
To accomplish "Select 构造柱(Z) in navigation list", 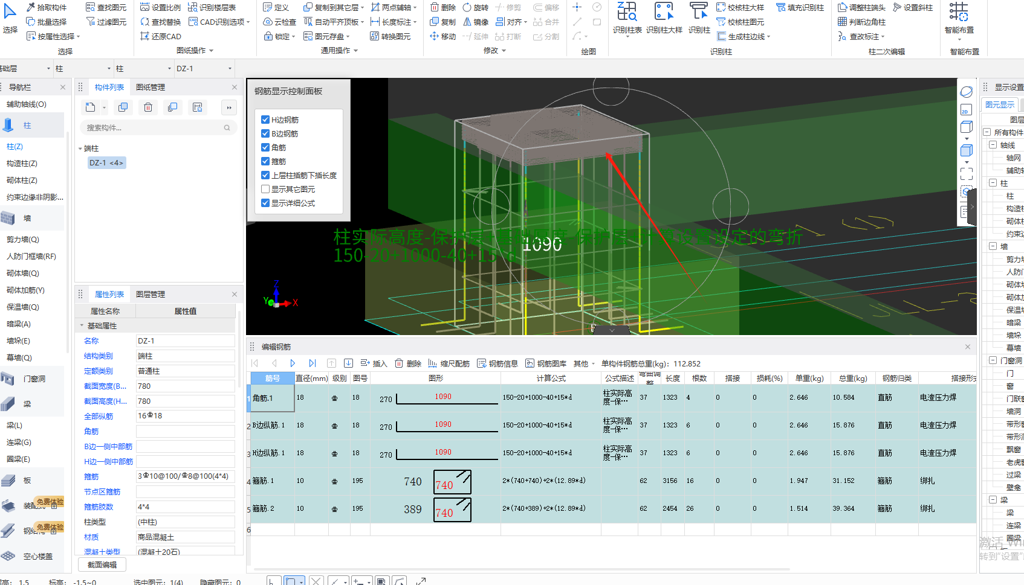I will tap(22, 164).
